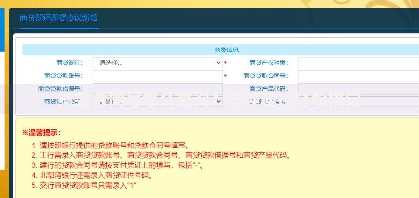Click the red asterisk beside 商贷银行
The height and width of the screenshot is (198, 419).
226,64
